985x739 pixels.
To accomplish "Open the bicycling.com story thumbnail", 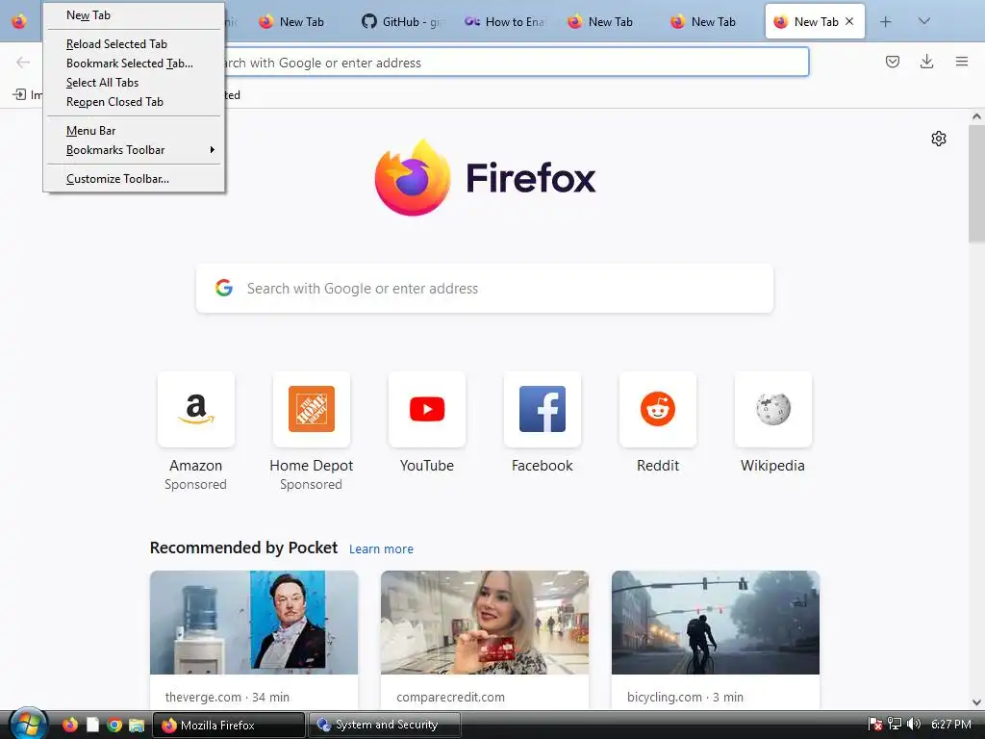I will point(716,623).
